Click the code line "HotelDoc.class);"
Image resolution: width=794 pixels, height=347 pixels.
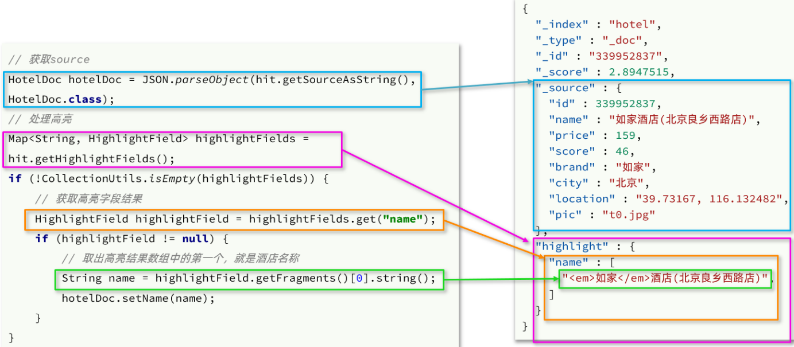(61, 99)
